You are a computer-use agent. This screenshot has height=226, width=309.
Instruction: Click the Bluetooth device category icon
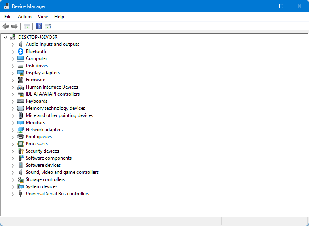21,51
